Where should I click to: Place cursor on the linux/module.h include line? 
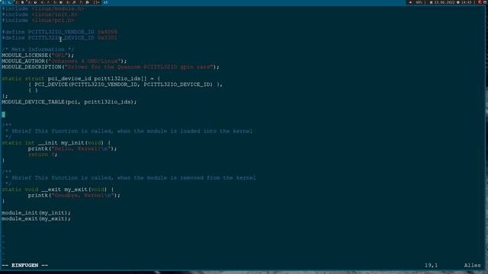coord(43,8)
